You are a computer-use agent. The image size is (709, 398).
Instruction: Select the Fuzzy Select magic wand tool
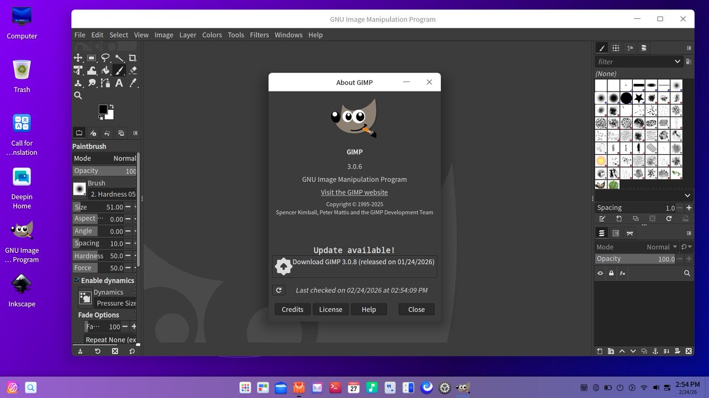(119, 58)
